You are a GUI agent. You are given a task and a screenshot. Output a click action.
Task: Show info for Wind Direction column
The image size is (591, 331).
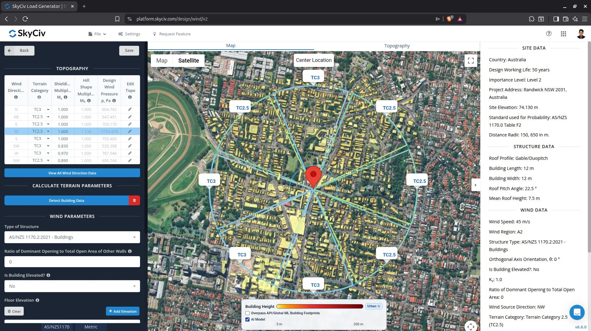click(16, 97)
